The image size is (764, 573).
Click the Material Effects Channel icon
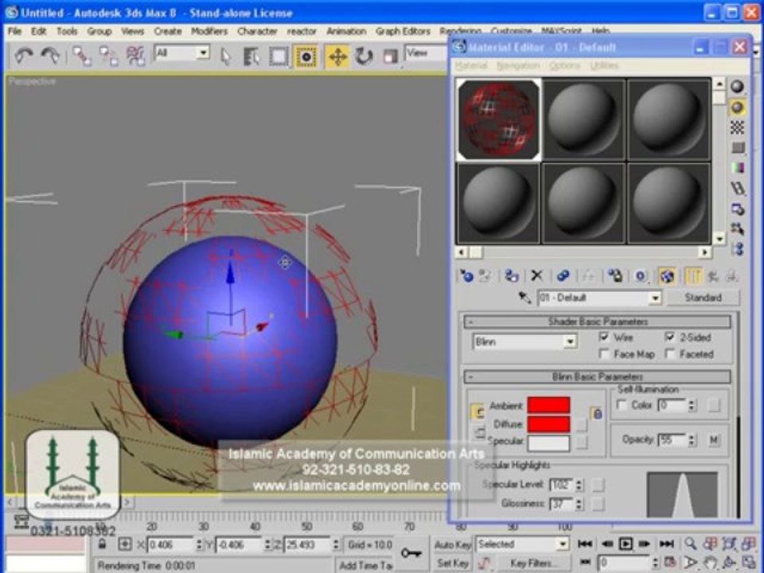click(641, 276)
